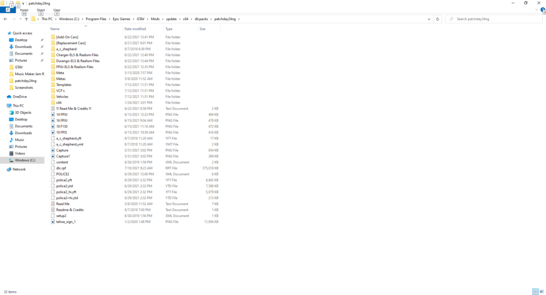Open recent locations dropdown arrow
This screenshot has height=295, width=546.
pos(21,19)
